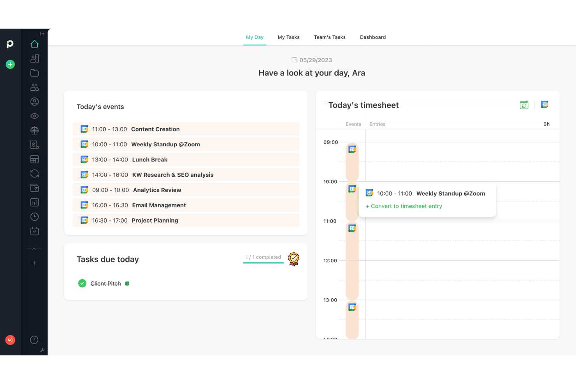This screenshot has height=384, width=576.
Task: Click the circular timer icon above the wrench
Action: tap(34, 340)
